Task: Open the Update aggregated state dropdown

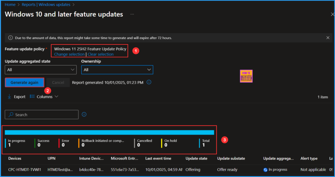Action: [41, 70]
